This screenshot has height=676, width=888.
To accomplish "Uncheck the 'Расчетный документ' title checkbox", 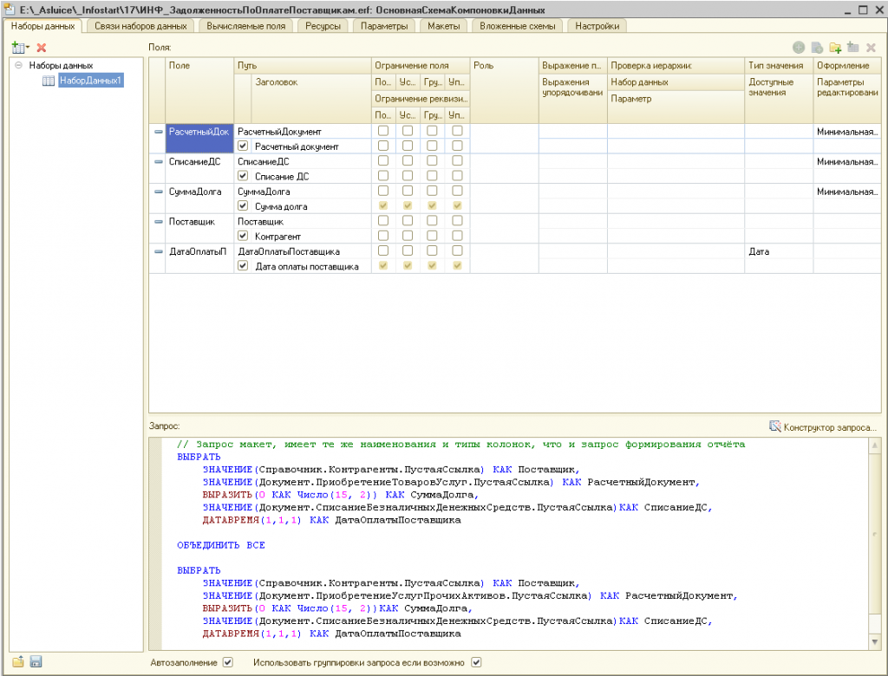I will [x=243, y=146].
